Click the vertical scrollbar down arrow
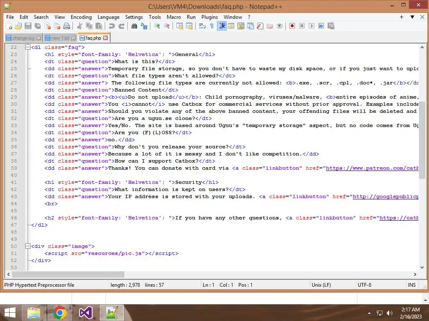The width and height of the screenshot is (429, 321). pos(422,267)
